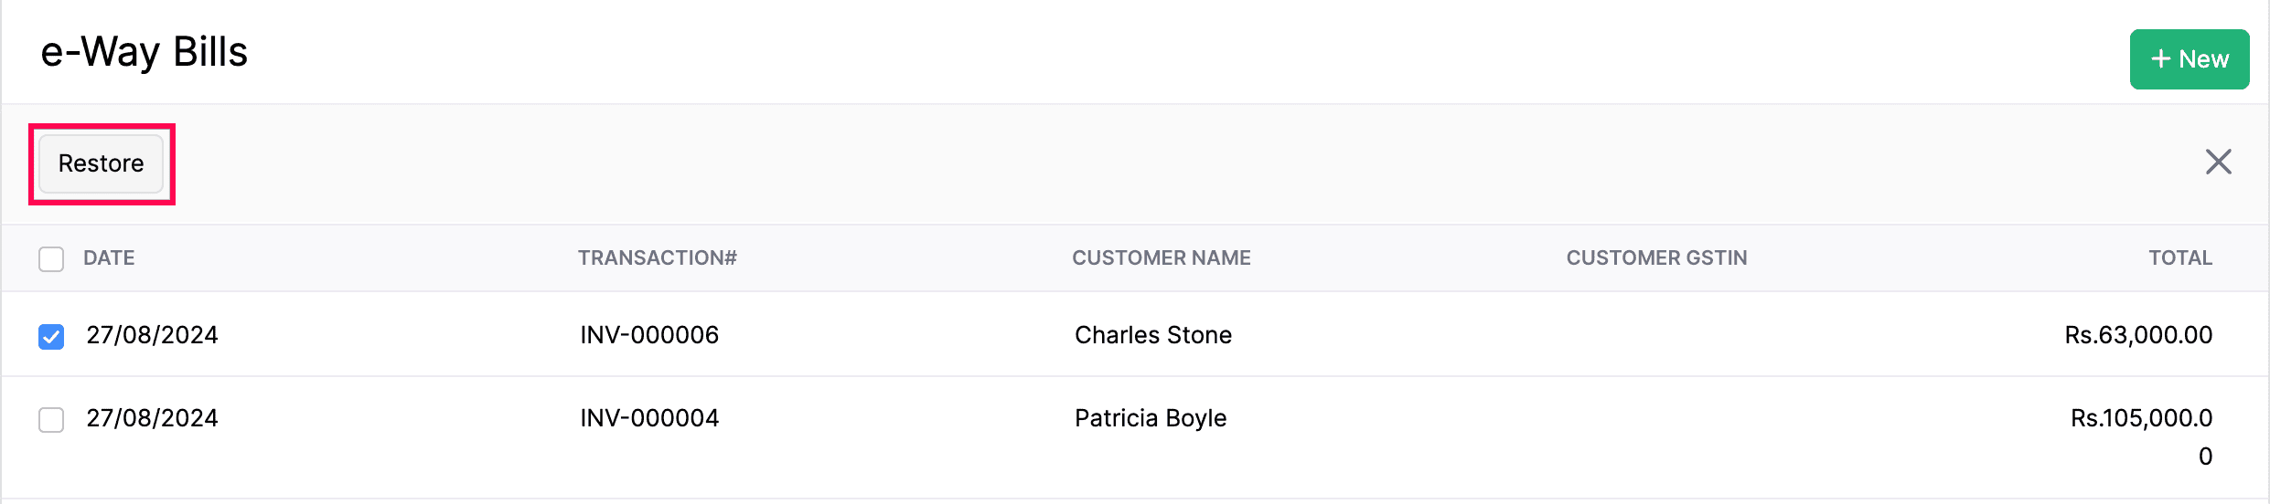Click the date in Charles Stone row
2270x504 pixels.
coord(152,335)
